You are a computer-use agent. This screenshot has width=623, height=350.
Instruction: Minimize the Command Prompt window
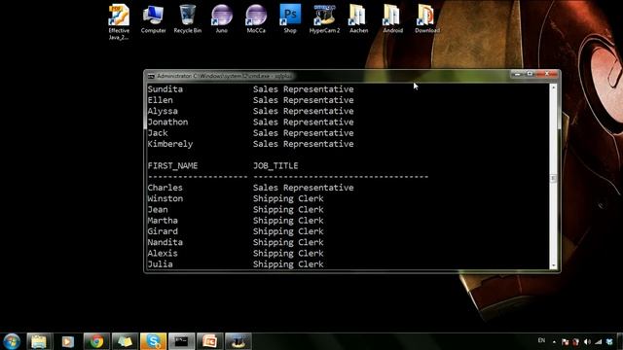point(517,74)
